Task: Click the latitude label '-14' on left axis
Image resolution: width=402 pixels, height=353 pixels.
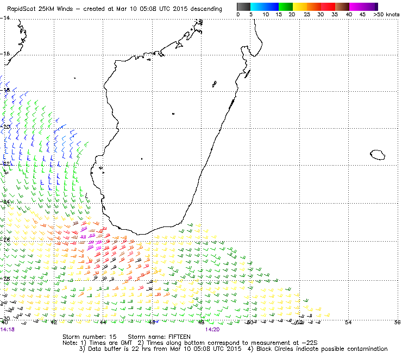Action: point(5,18)
